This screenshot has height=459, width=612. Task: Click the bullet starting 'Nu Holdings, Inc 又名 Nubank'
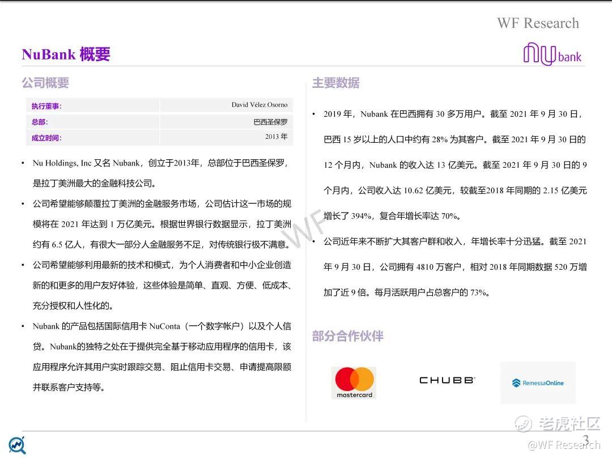point(160,163)
